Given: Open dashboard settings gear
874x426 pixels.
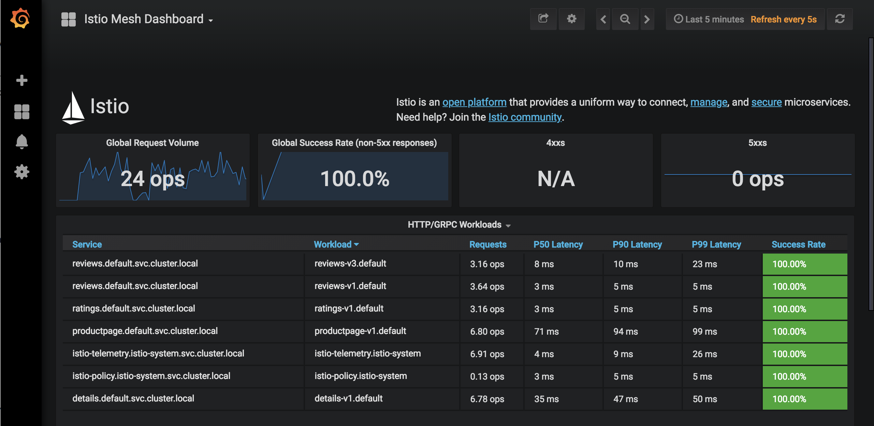Looking at the screenshot, I should pyautogui.click(x=572, y=19).
